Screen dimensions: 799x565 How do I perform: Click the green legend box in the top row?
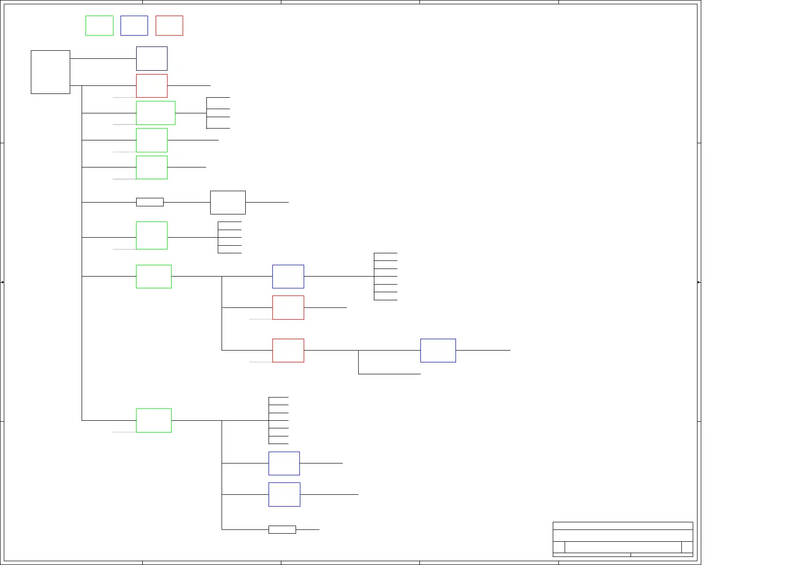pyautogui.click(x=99, y=26)
